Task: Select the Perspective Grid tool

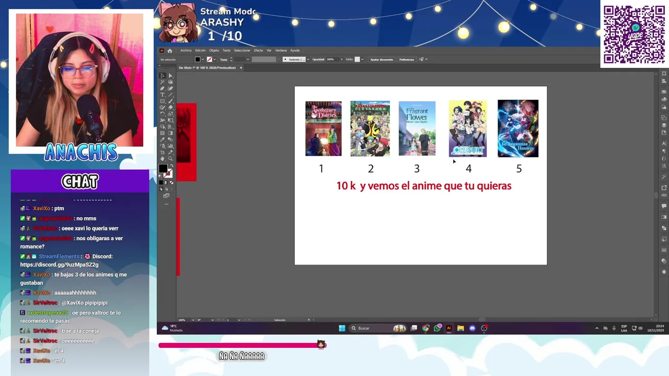Action: 170,126
